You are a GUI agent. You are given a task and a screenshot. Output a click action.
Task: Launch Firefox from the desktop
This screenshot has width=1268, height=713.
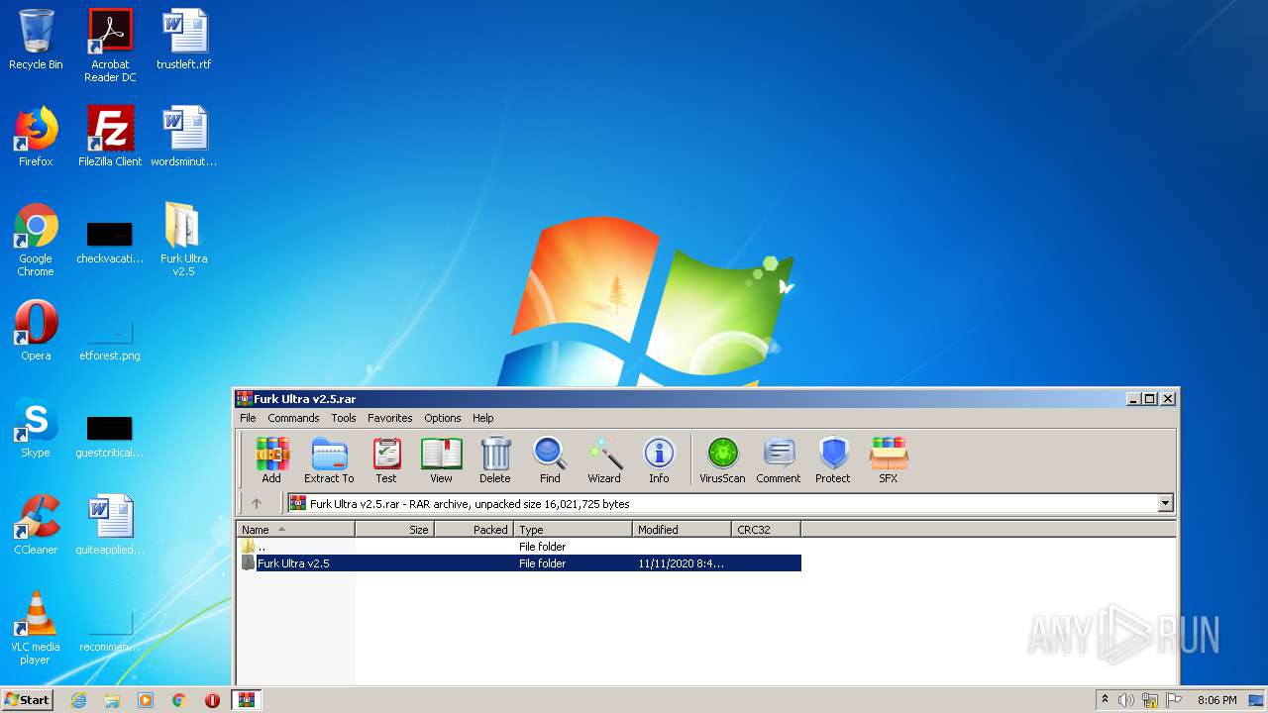36,137
